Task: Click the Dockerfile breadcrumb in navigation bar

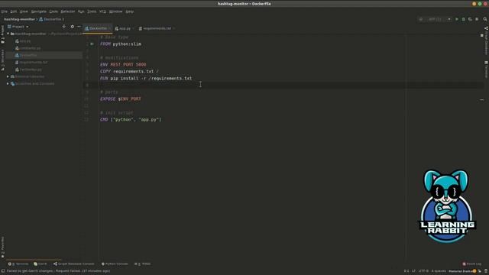Action: tap(50, 19)
